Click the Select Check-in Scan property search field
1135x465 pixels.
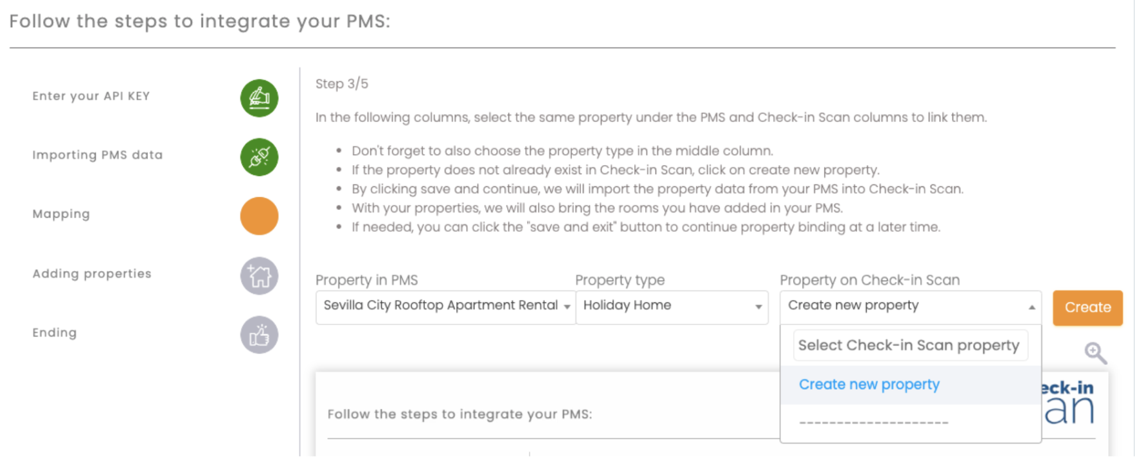[909, 346]
